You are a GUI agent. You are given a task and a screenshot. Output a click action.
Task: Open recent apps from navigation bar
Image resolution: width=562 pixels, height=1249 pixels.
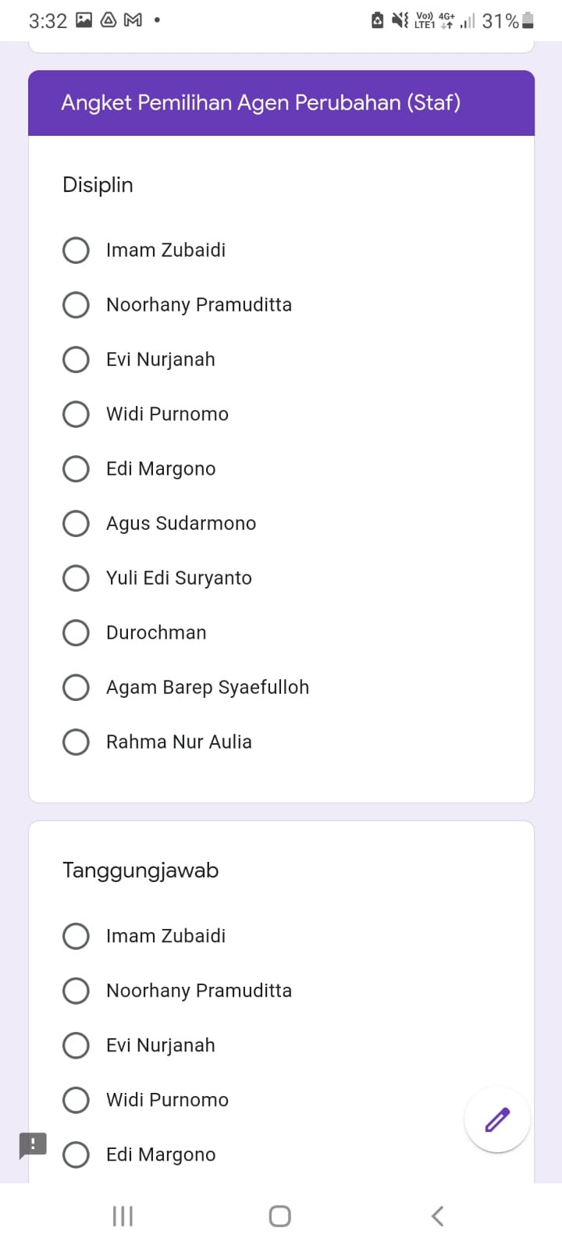(123, 1215)
